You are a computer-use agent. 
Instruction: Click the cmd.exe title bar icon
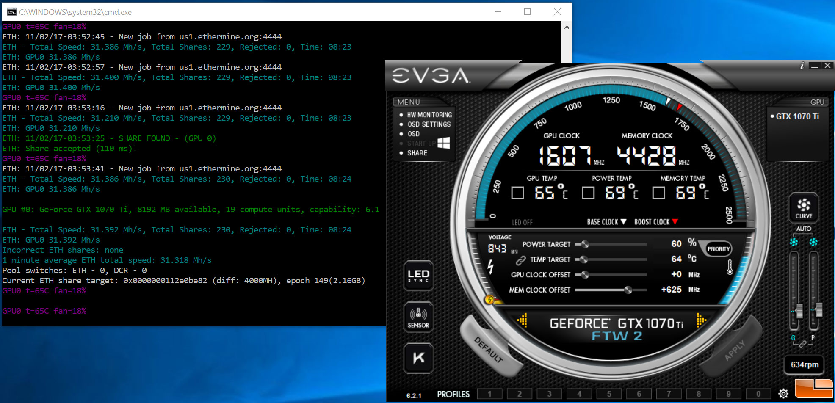[11, 12]
